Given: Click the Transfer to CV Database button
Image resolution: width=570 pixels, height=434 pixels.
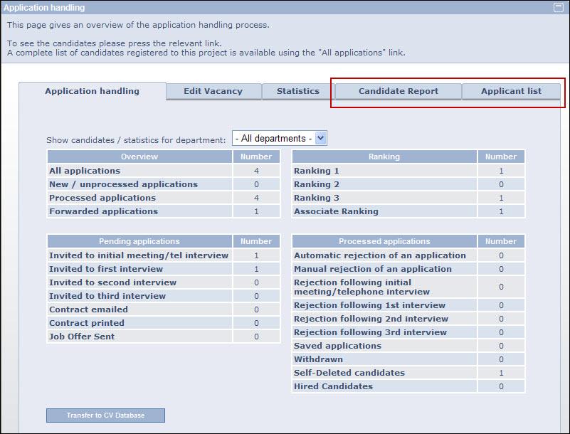Looking at the screenshot, I should [105, 416].
